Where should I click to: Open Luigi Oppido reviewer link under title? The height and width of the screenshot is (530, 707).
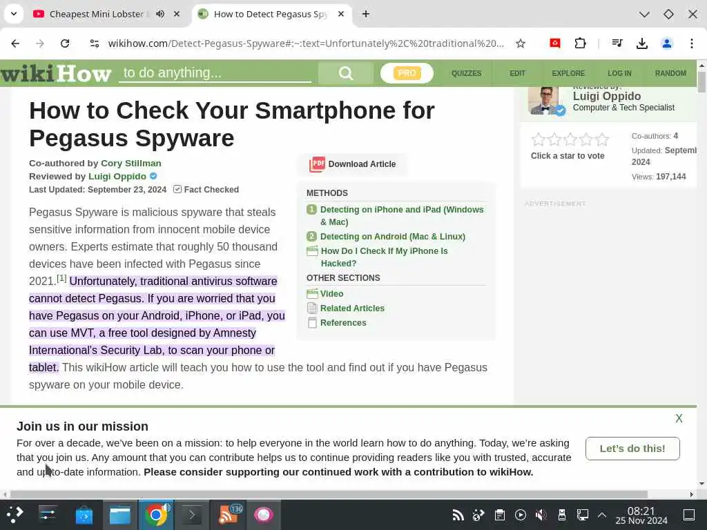pyautogui.click(x=117, y=176)
